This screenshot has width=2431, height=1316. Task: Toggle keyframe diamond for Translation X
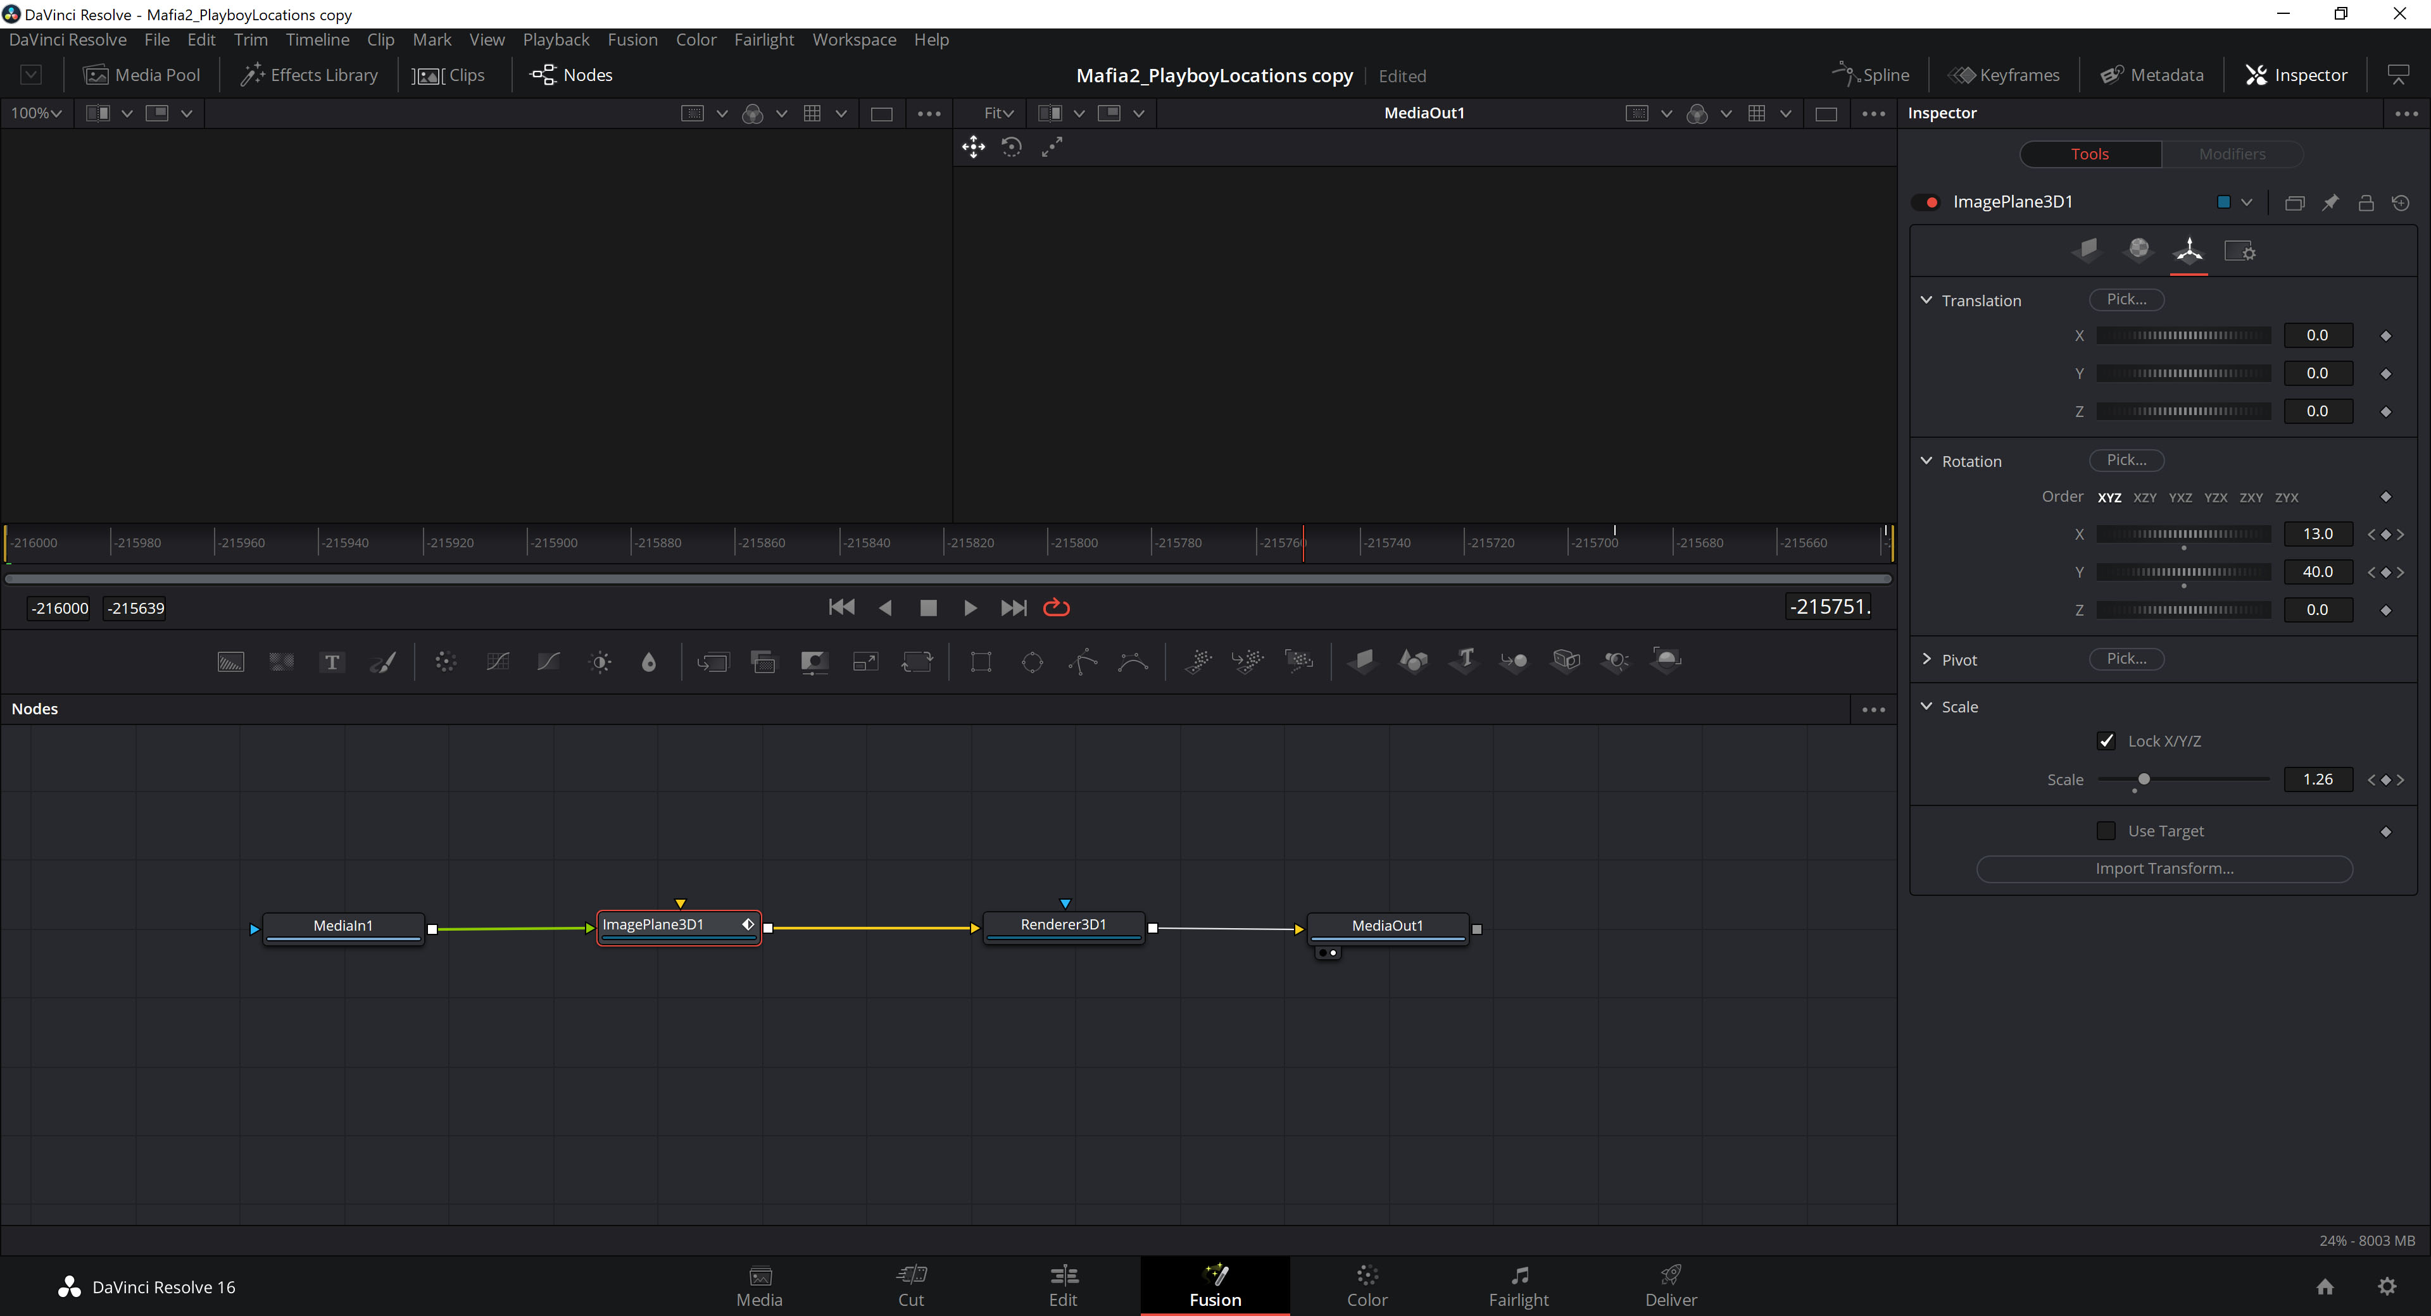coord(2385,336)
